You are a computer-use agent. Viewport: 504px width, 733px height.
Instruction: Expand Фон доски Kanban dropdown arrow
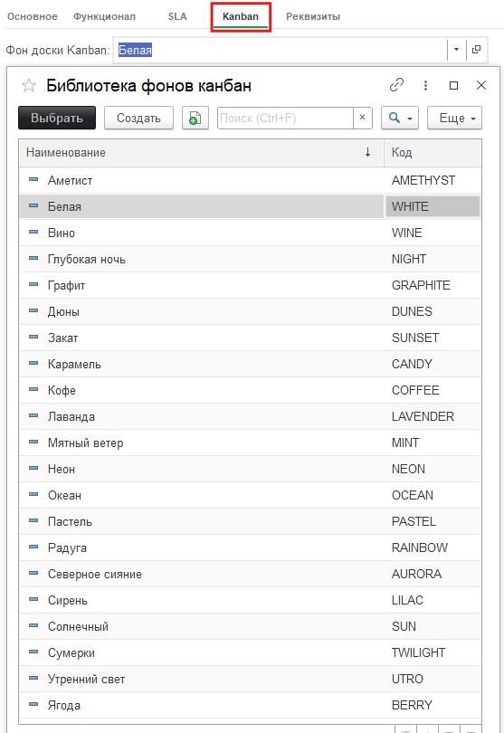pos(456,50)
